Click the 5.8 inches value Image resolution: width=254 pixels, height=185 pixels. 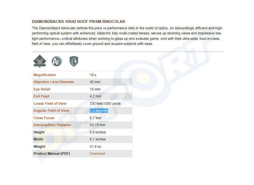(x=97, y=132)
